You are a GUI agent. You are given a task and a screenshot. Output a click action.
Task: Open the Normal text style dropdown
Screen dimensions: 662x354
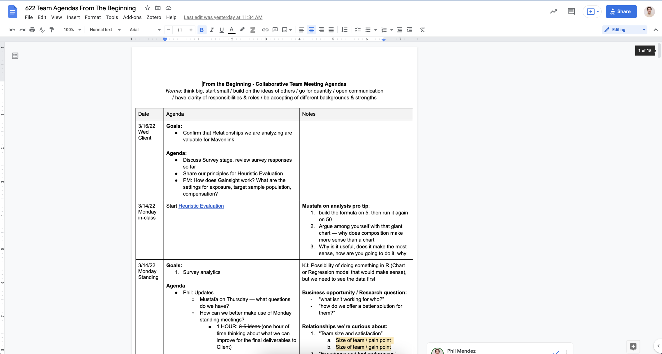105,30
